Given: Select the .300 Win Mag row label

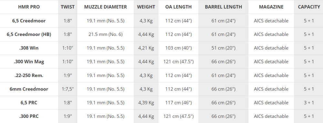Looking at the screenshot, I should (x=29, y=62).
